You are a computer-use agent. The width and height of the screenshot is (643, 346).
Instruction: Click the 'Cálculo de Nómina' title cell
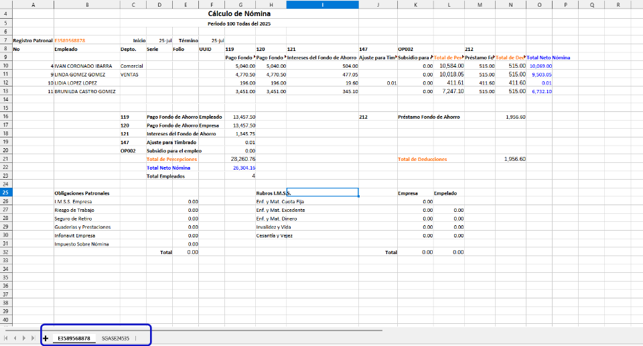pos(239,13)
